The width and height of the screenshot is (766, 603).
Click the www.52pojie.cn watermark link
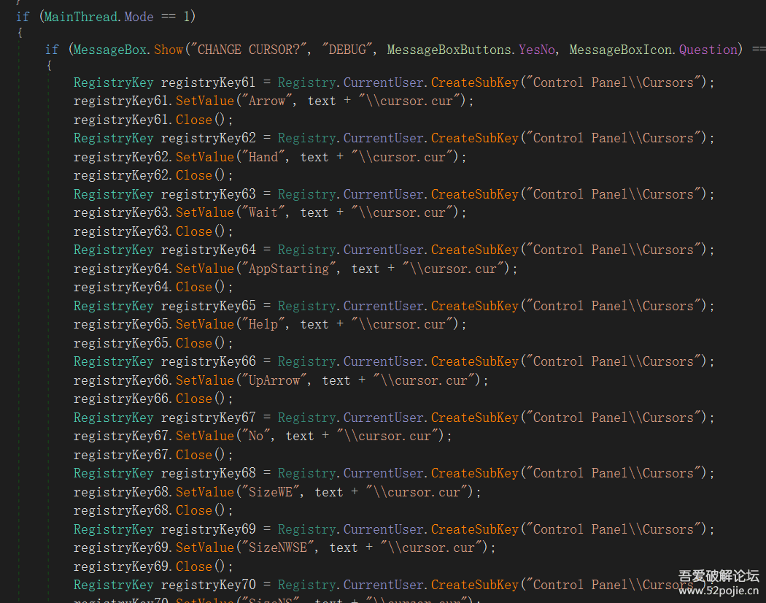coord(719,591)
